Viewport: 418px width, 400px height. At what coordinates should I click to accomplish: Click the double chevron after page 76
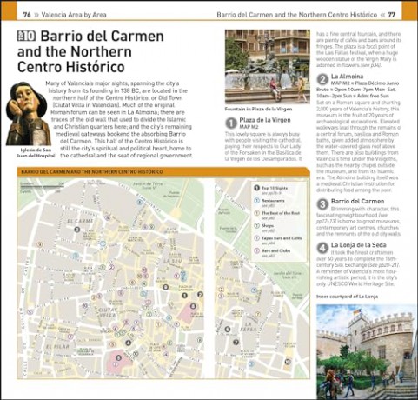coord(36,15)
